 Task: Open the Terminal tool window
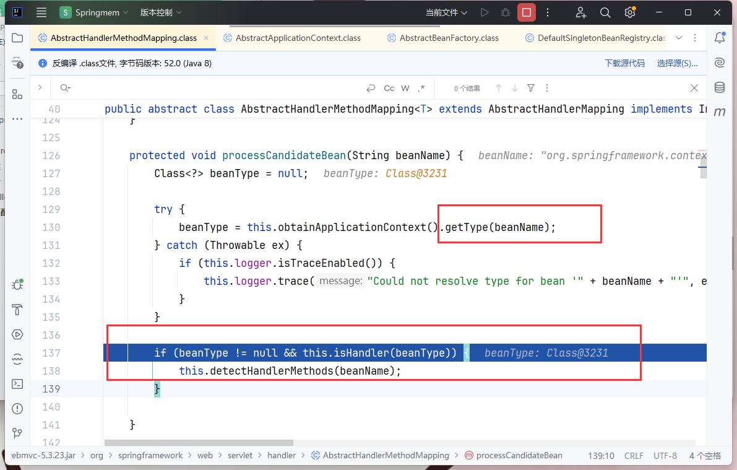tap(17, 383)
